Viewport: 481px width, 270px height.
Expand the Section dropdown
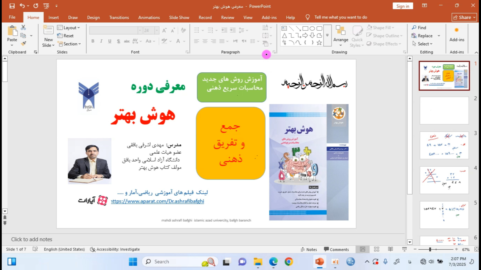click(x=69, y=44)
